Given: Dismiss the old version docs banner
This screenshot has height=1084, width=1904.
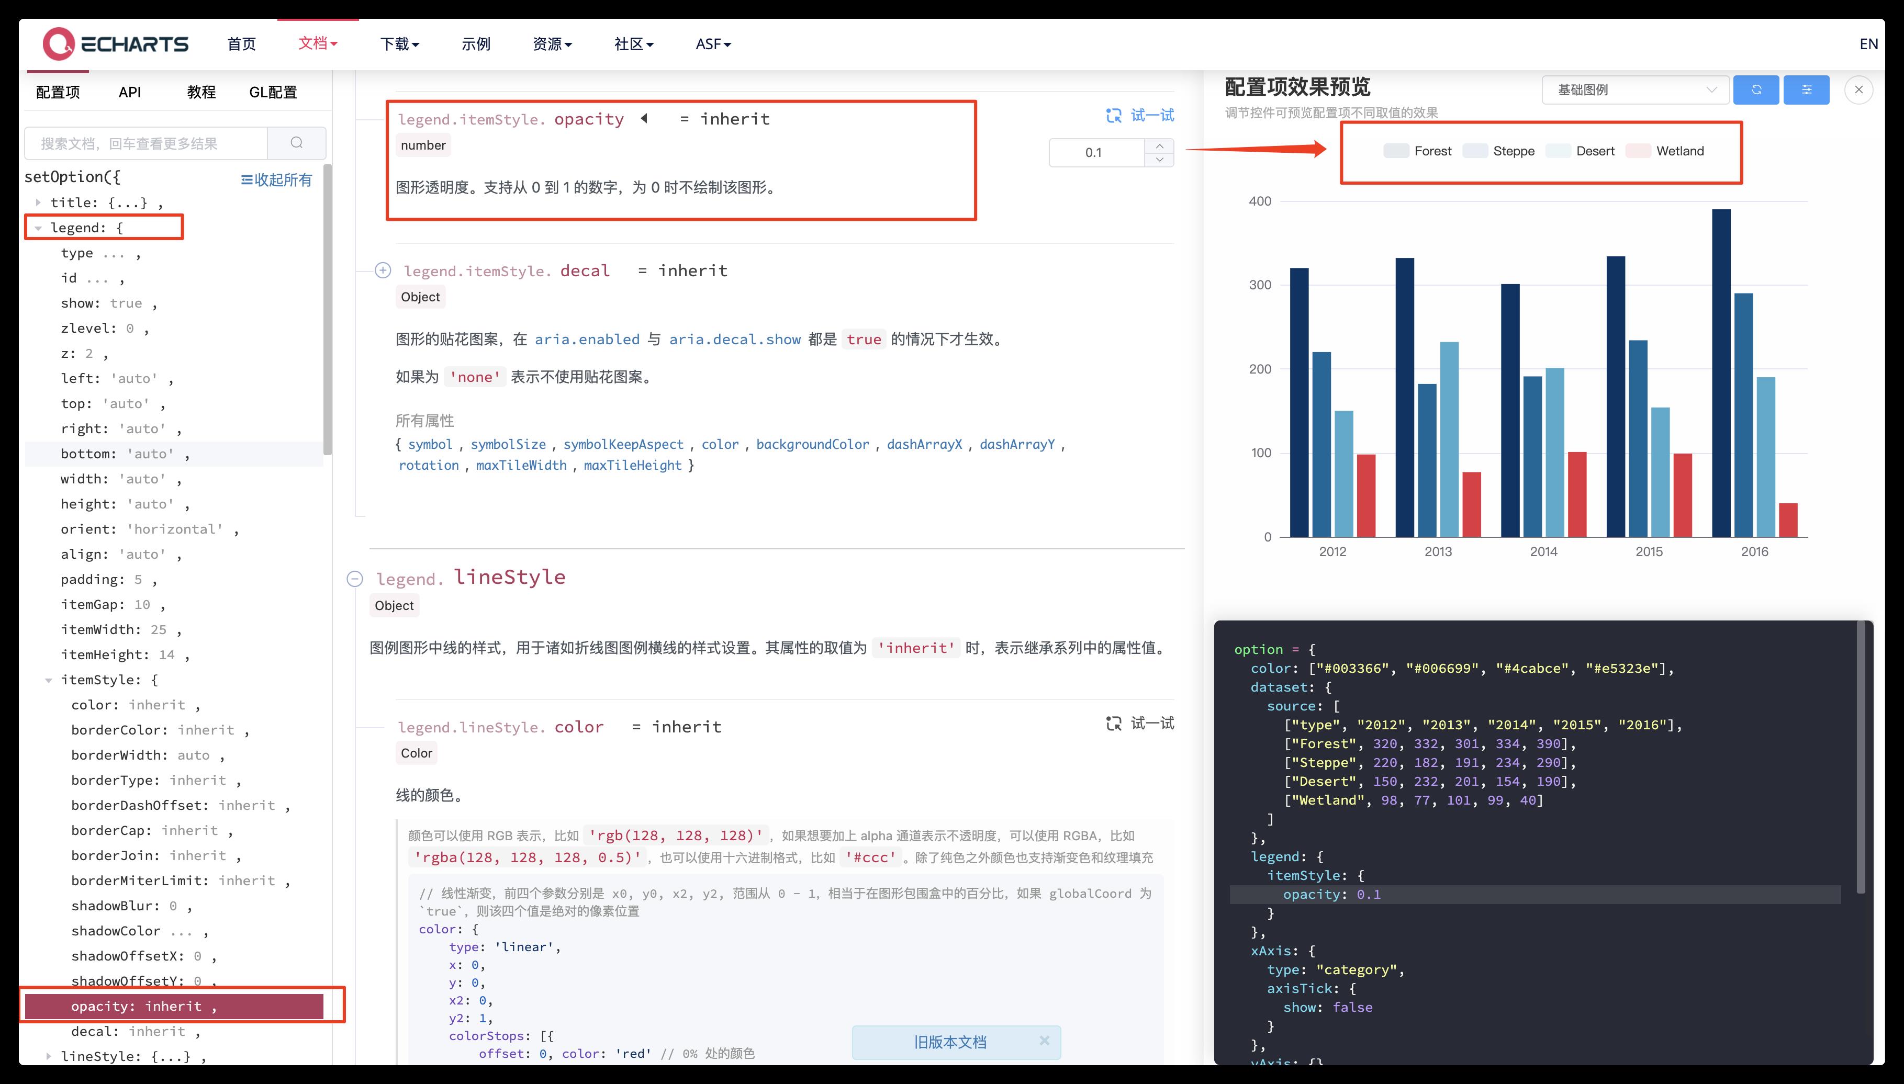Looking at the screenshot, I should click(x=1045, y=1041).
